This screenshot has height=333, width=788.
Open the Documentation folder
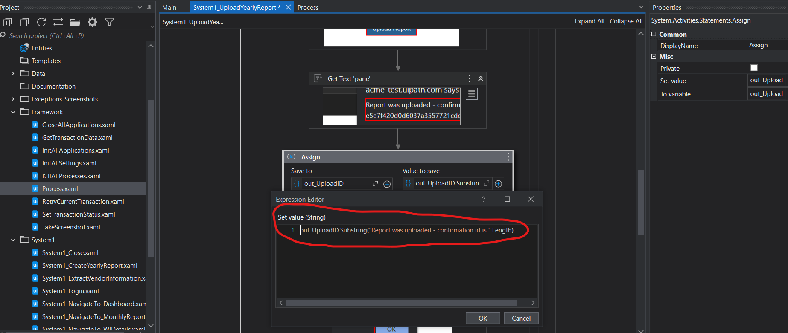53,86
